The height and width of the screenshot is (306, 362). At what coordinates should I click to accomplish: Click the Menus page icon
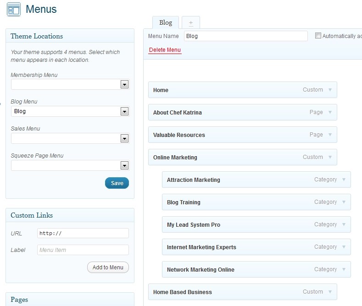point(14,10)
